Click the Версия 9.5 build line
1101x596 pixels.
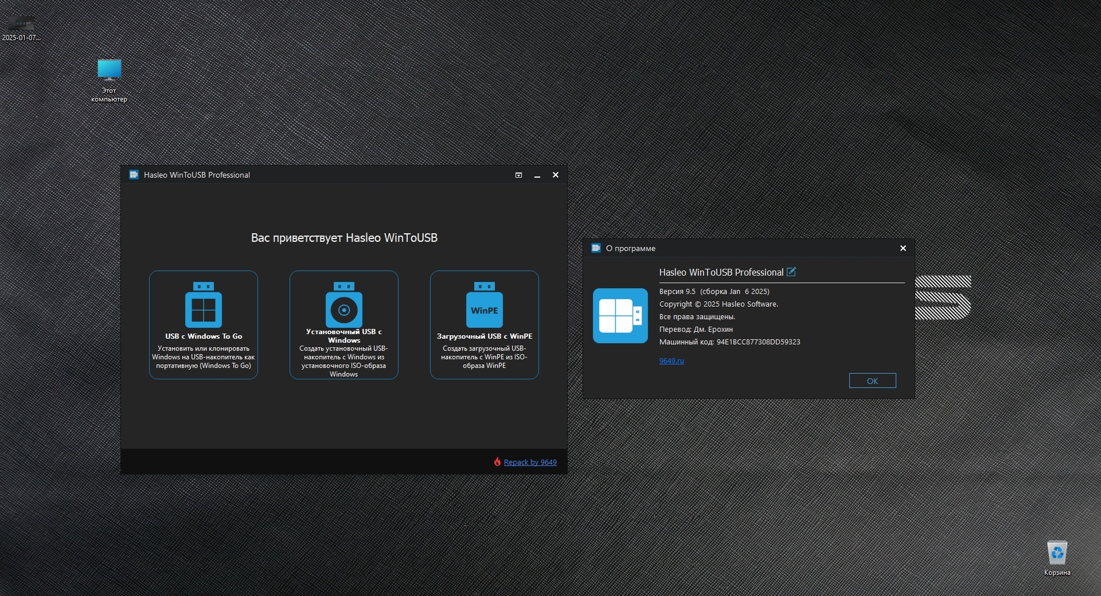point(714,291)
